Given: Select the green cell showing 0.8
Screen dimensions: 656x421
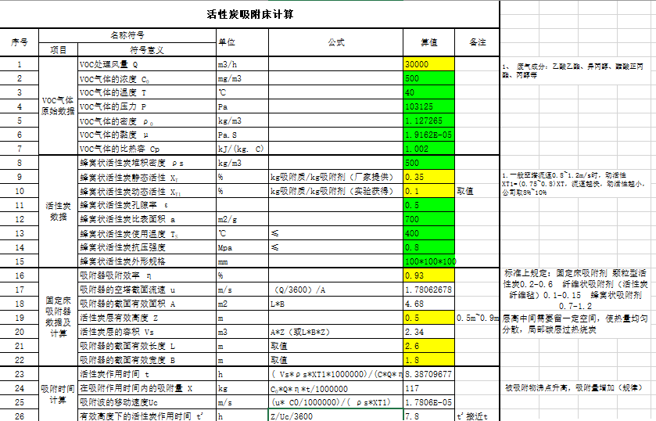Looking at the screenshot, I should (x=428, y=247).
